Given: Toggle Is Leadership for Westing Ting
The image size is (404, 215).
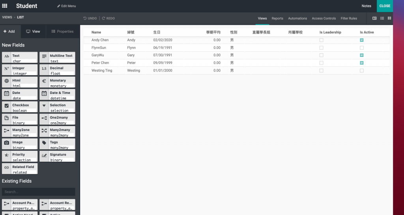Looking at the screenshot, I should pyautogui.click(x=321, y=71).
